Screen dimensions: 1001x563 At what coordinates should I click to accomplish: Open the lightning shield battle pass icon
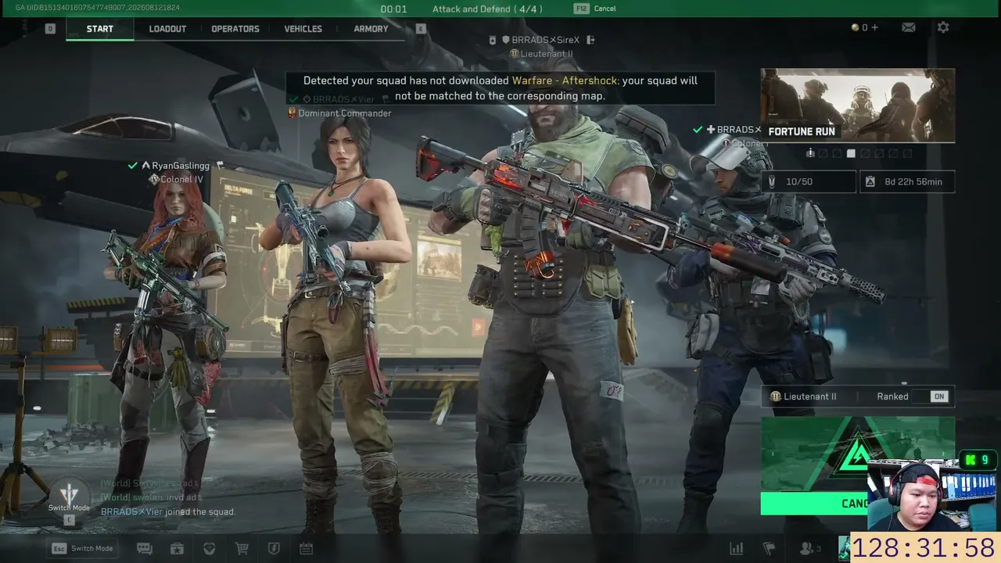[274, 549]
